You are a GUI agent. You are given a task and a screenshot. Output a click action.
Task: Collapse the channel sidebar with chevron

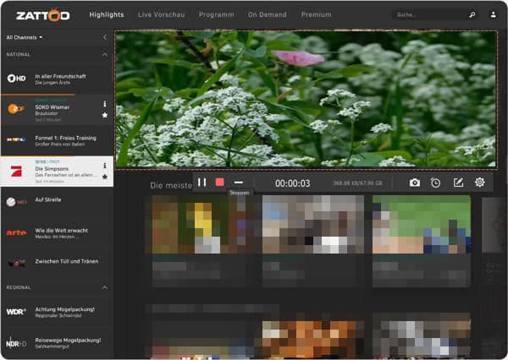(x=105, y=37)
